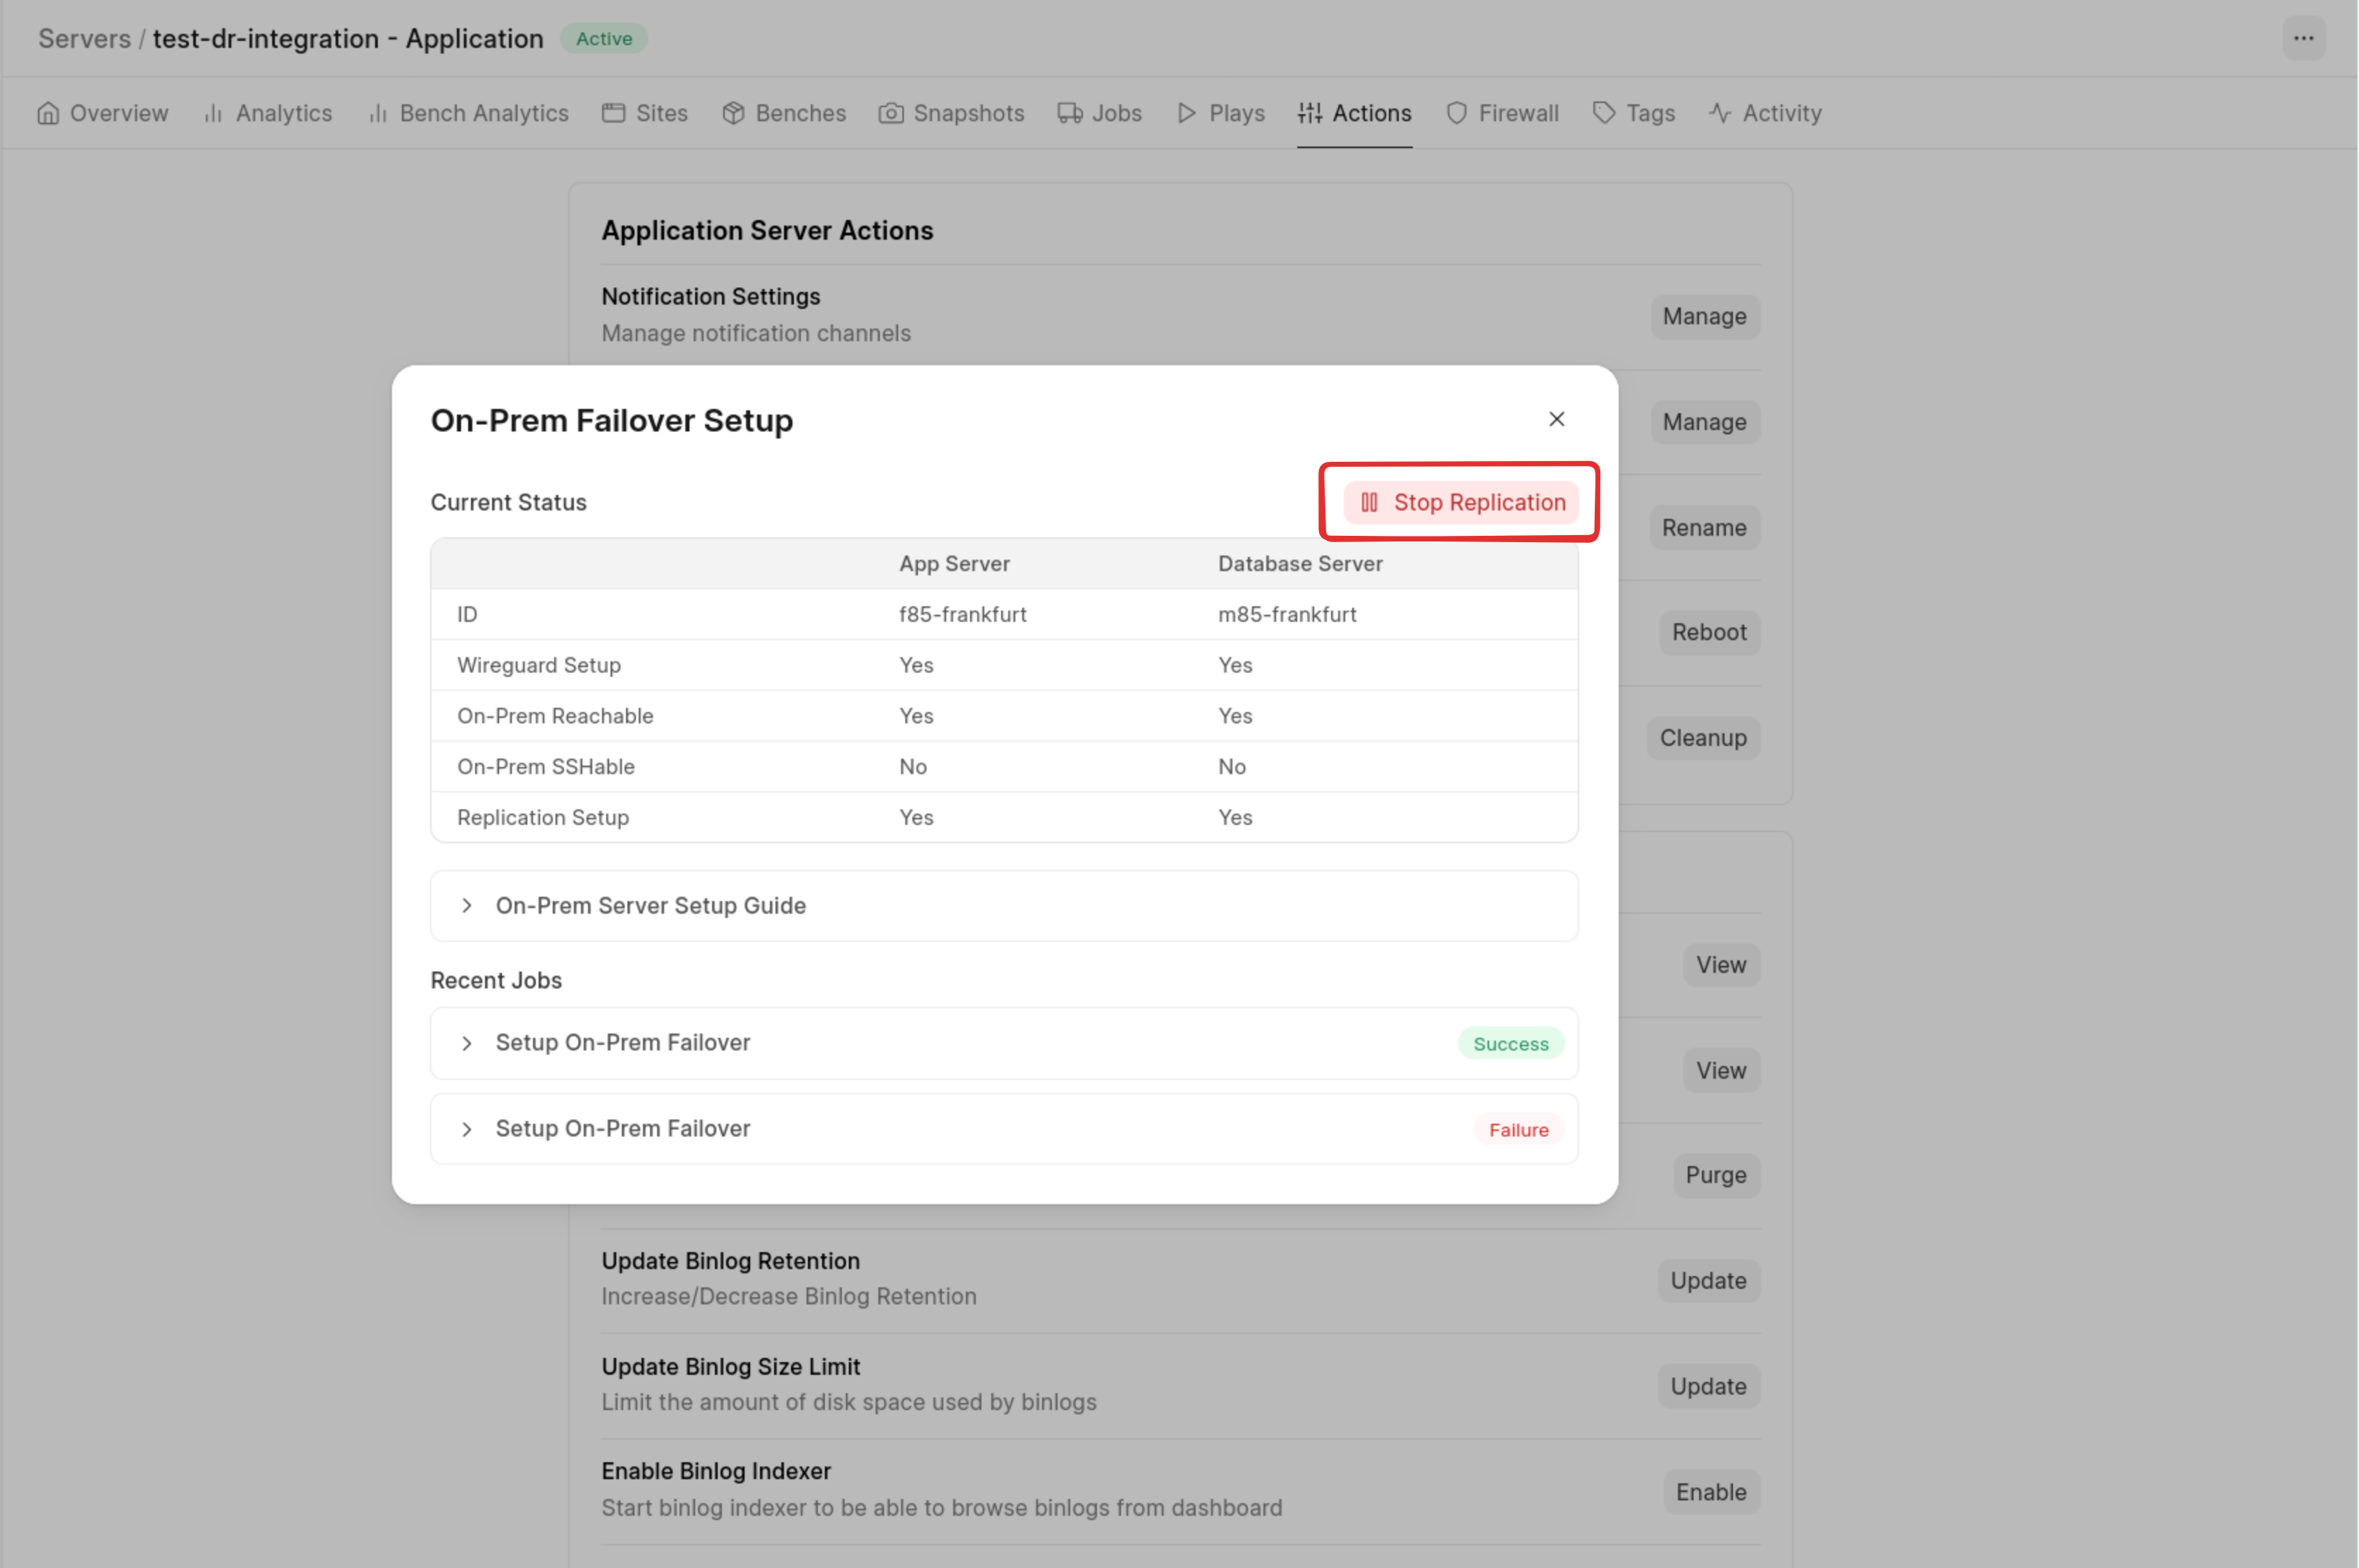Click the Jobs truck icon
Screen dimensions: 2359x1568
[x=1069, y=113]
